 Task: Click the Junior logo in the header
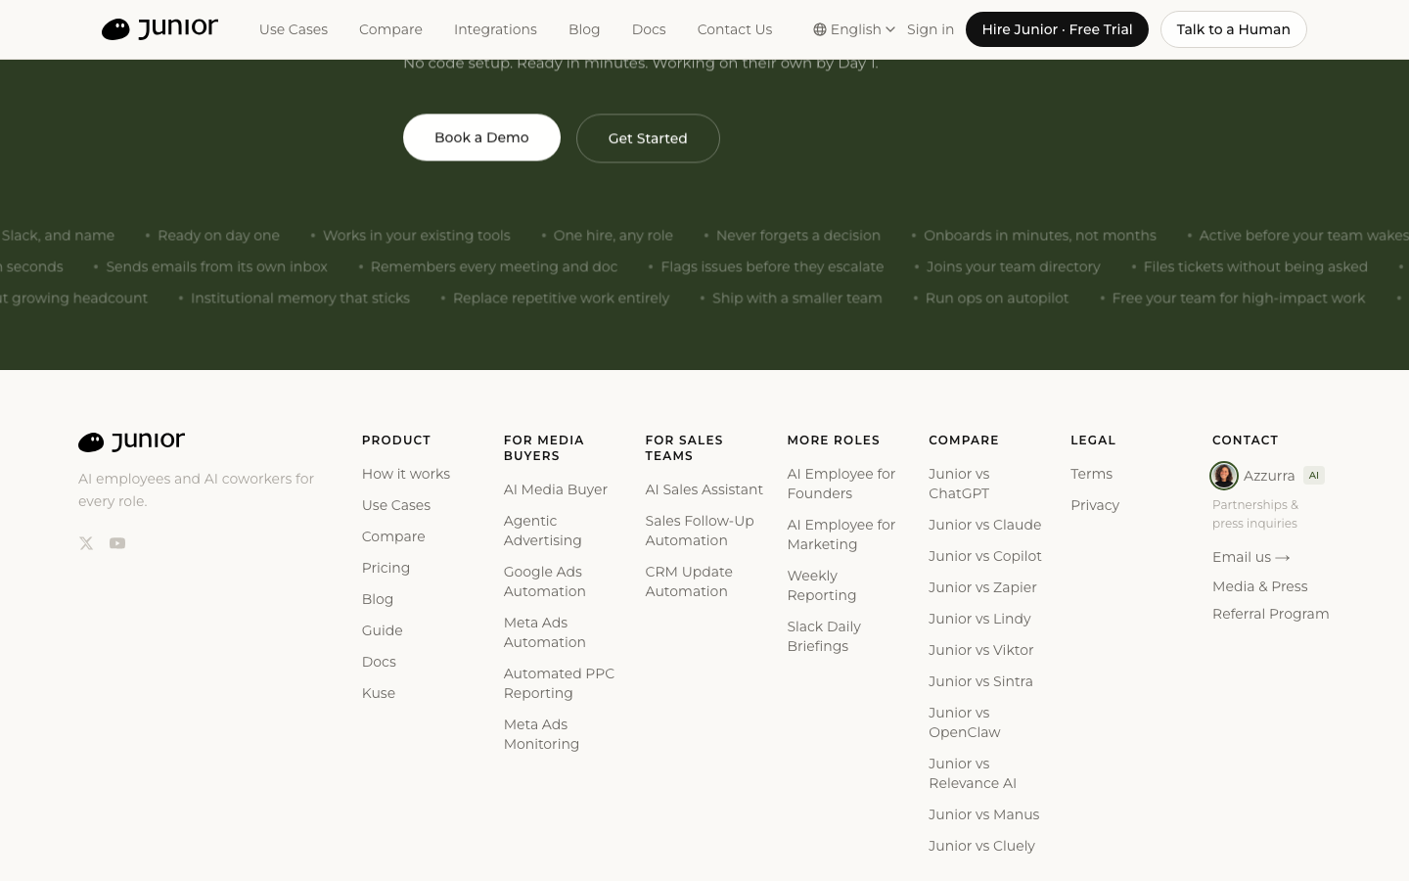pos(159,29)
